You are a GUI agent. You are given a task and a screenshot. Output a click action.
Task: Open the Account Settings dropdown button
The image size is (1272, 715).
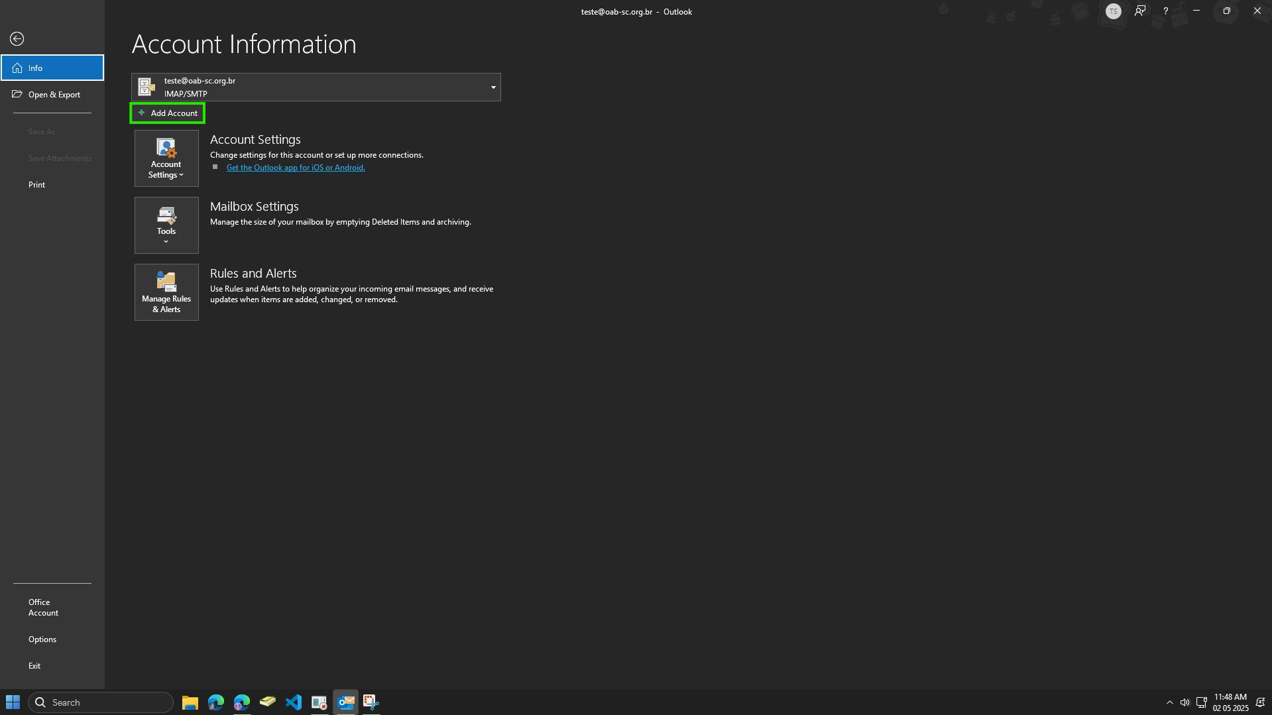click(x=166, y=158)
